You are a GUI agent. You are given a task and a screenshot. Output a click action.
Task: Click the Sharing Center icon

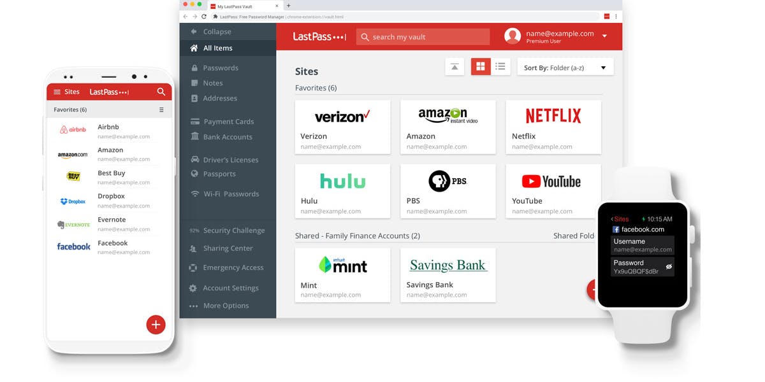point(193,248)
